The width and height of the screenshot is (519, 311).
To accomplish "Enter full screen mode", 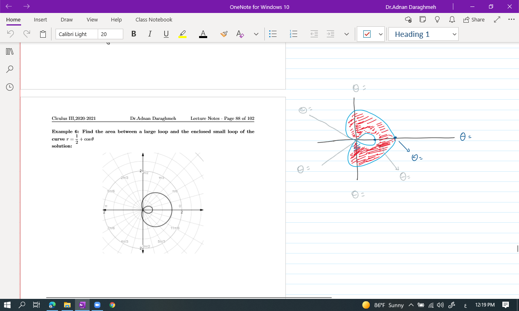I will pos(498,19).
